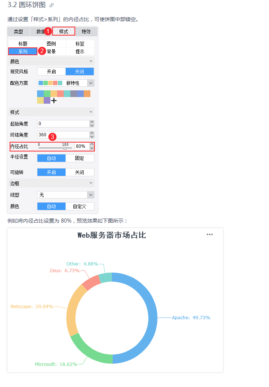Collapse the 样式 section header
269x387 pixels.
pos(52,112)
